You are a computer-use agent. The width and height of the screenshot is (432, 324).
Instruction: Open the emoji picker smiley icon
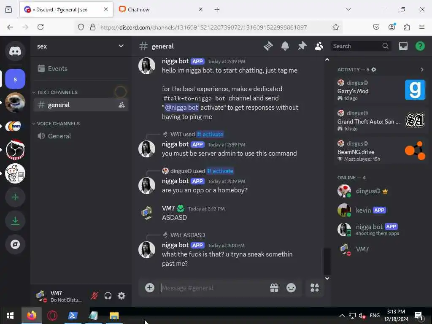pos(291,288)
